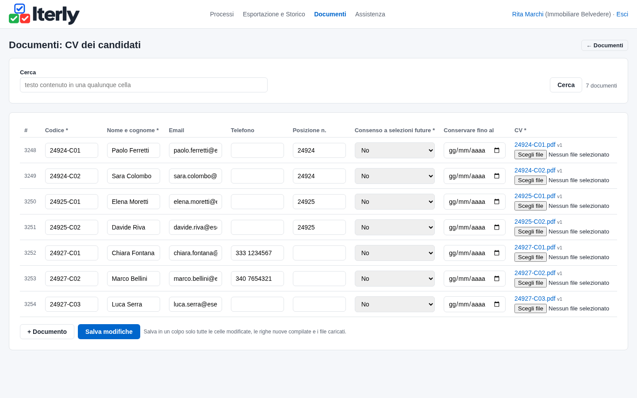Open the 24924-C01.pdf file link
This screenshot has width=637, height=398.
pos(535,145)
